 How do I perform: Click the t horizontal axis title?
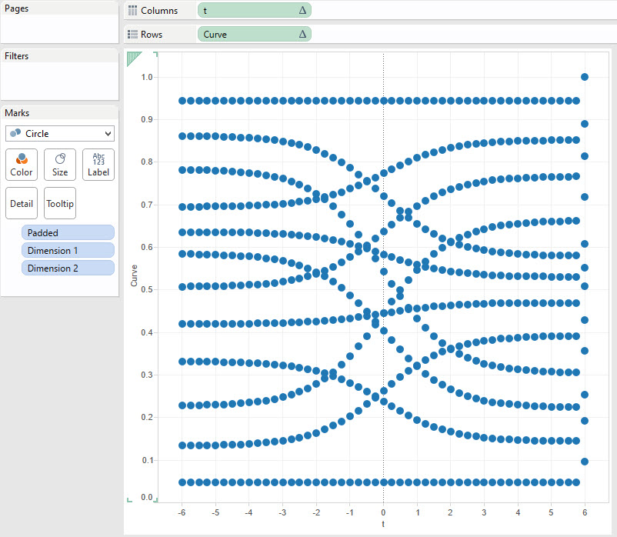tap(383, 524)
